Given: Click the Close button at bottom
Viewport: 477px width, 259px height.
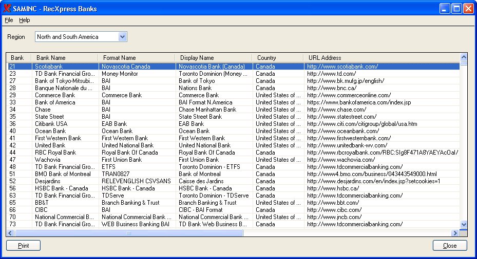Looking at the screenshot, I should [x=450, y=245].
